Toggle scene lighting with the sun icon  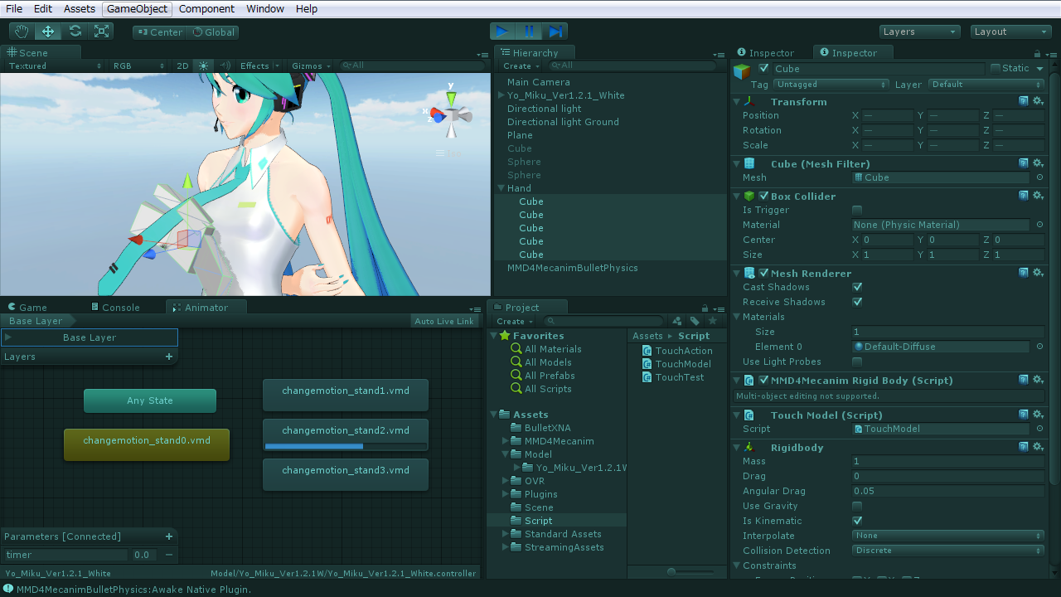(204, 66)
